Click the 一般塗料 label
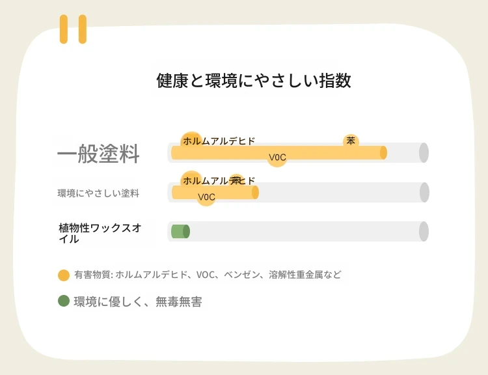The image size is (488, 375). pos(98,154)
